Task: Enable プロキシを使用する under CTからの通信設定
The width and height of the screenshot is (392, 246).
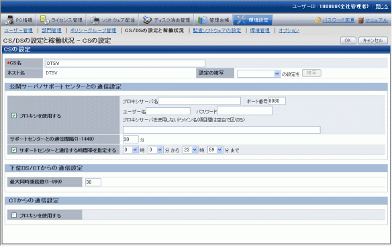Action: pyautogui.click(x=14, y=215)
